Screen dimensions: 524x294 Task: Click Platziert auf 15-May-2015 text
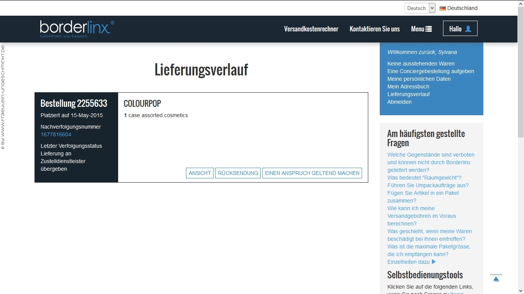(x=72, y=115)
